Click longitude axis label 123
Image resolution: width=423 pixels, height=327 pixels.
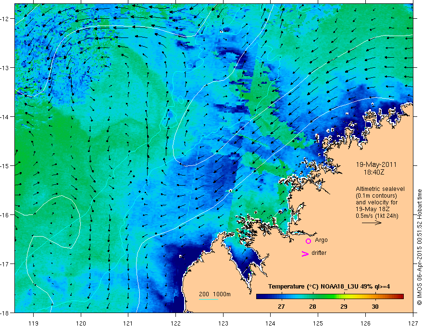tap(223, 323)
